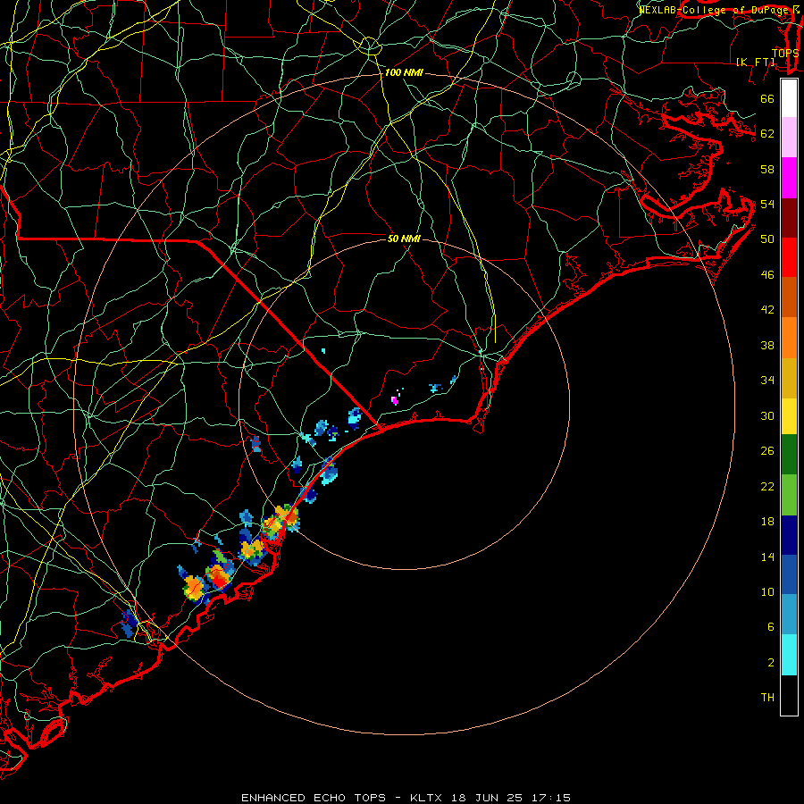Click the KLTX station identifier
This screenshot has width=804, height=804.
[428, 798]
